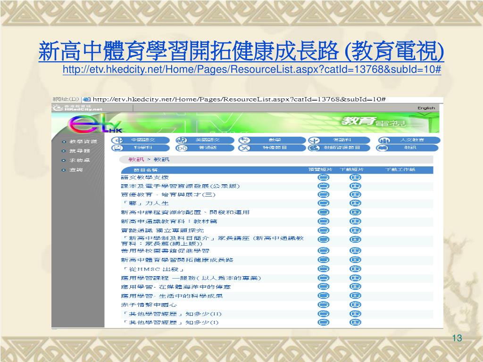
Task: Click the 預覽短片 column header
Action: 320,170
